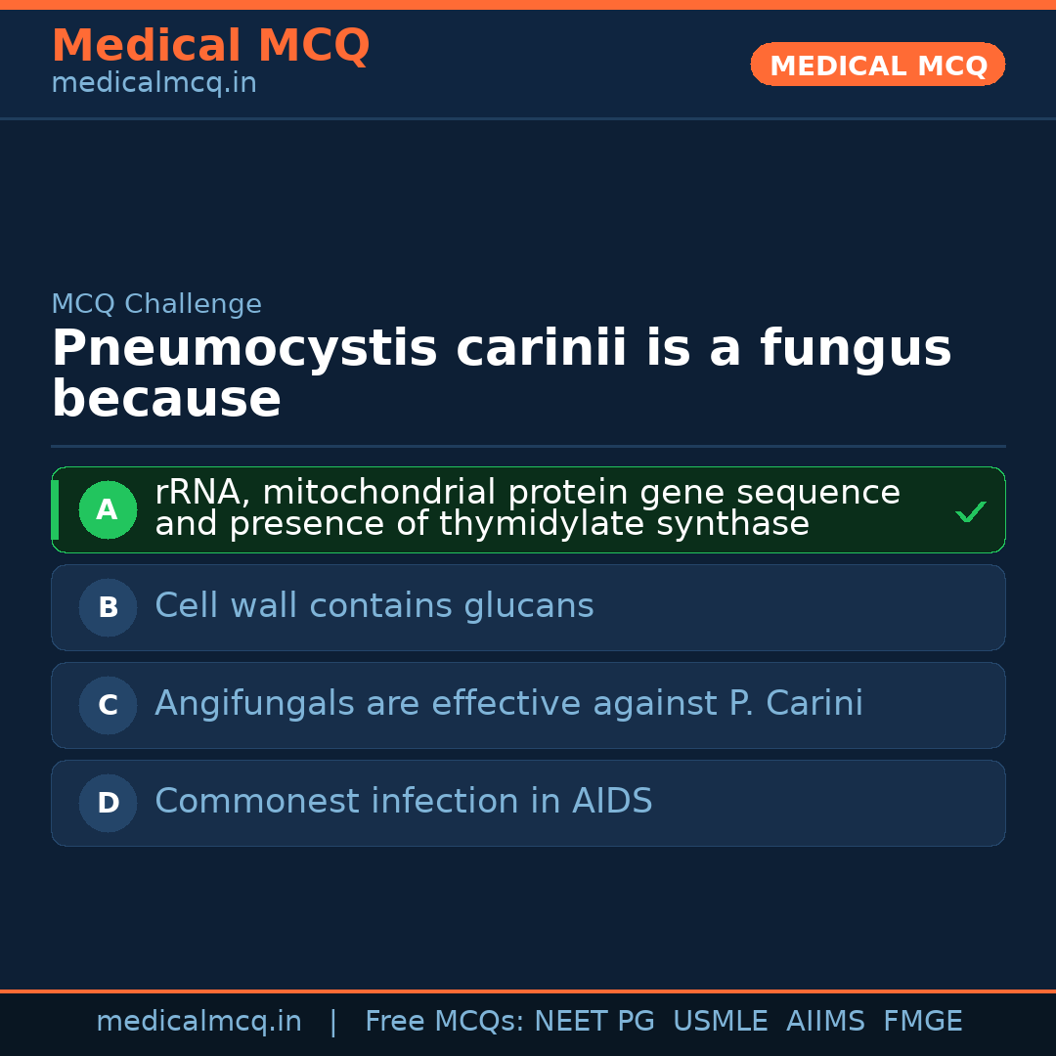
Task: Open the Medical MCQ header title
Action: click(x=210, y=46)
